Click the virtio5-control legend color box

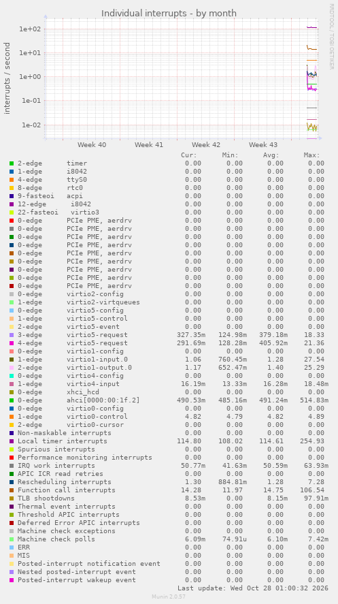tap(12, 319)
